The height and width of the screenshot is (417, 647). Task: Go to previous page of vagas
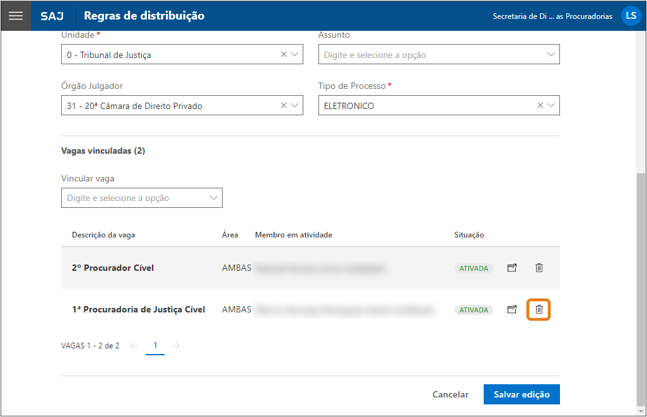click(134, 346)
